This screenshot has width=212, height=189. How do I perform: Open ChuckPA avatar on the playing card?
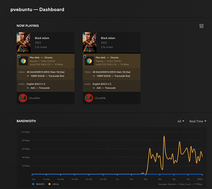[89, 98]
